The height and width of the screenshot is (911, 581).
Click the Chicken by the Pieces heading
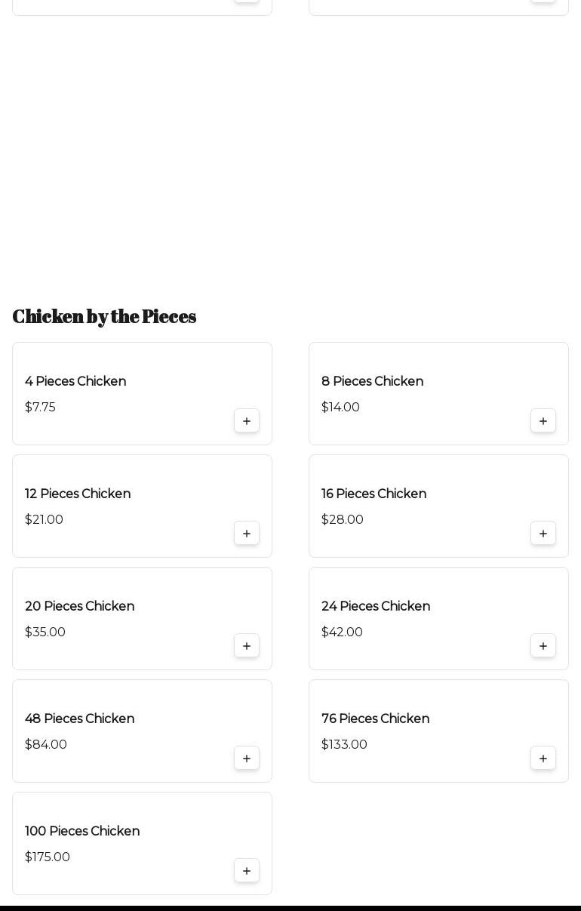(x=104, y=316)
